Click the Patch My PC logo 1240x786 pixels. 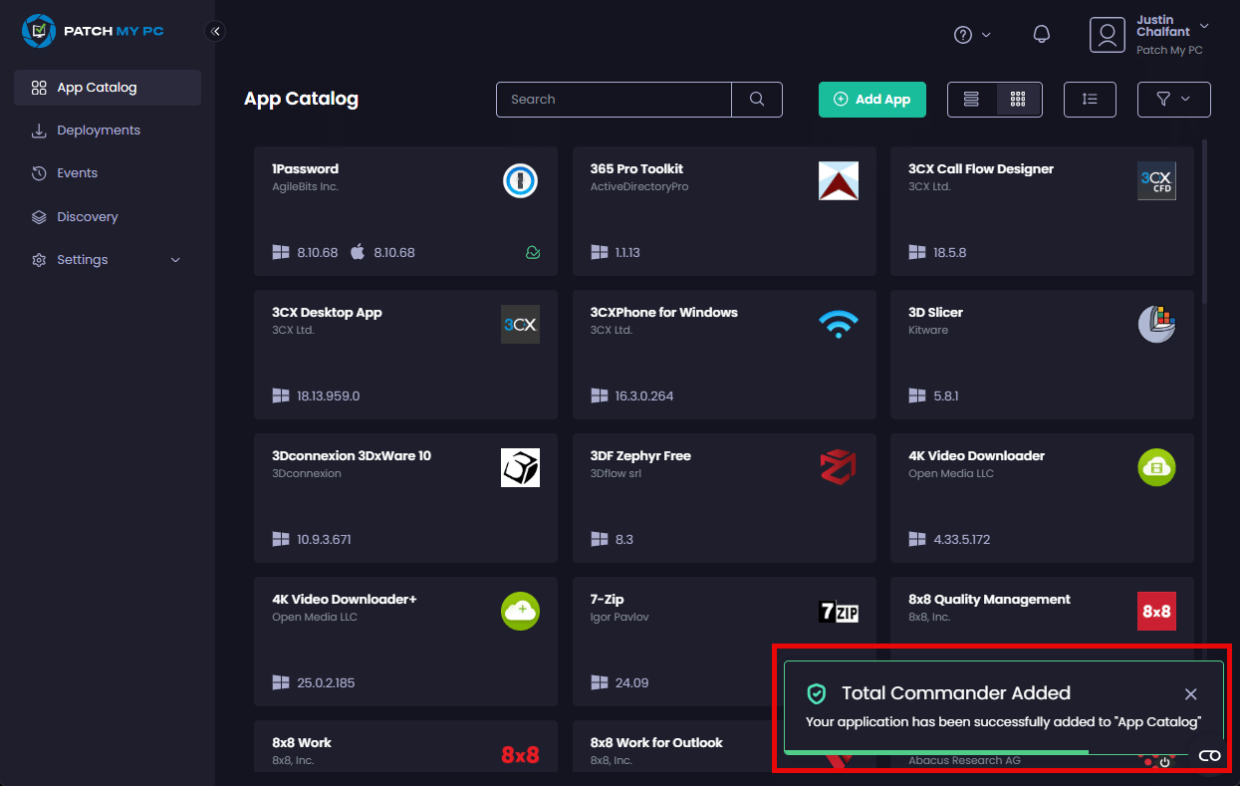[93, 31]
